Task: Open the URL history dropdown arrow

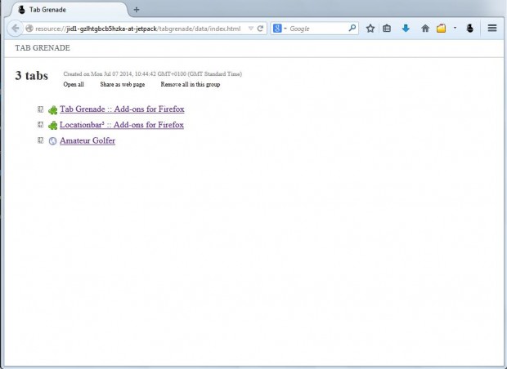Action: pyautogui.click(x=250, y=29)
